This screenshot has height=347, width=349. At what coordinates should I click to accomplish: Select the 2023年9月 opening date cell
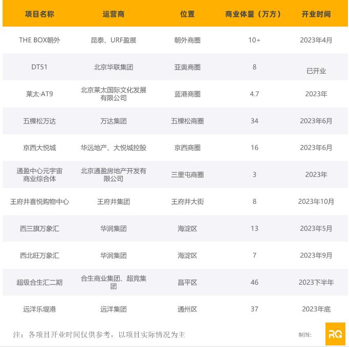[316, 256]
